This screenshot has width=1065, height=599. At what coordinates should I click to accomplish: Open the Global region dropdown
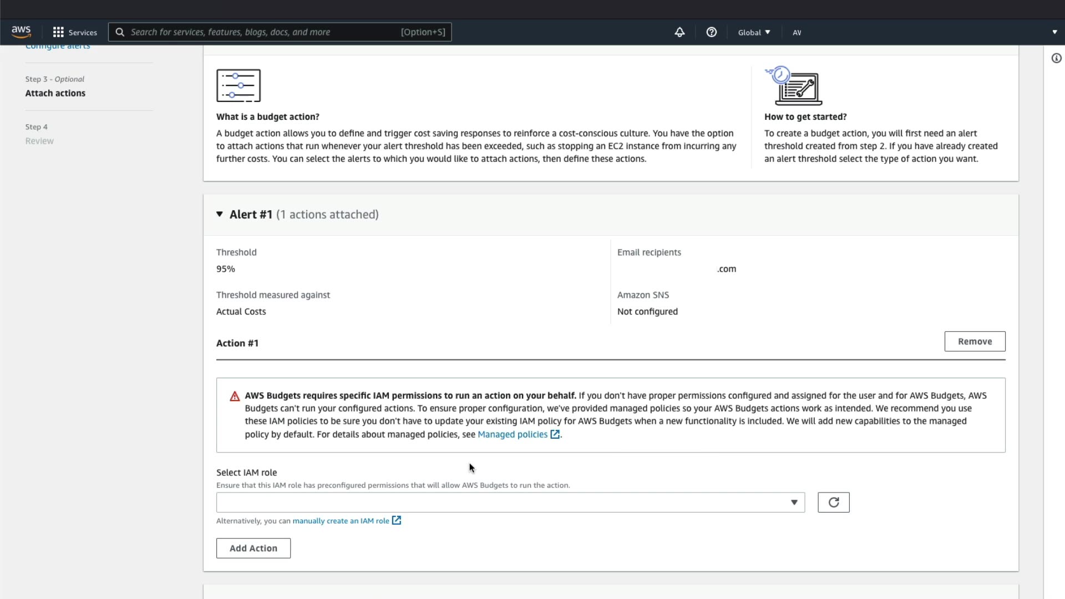coord(754,32)
